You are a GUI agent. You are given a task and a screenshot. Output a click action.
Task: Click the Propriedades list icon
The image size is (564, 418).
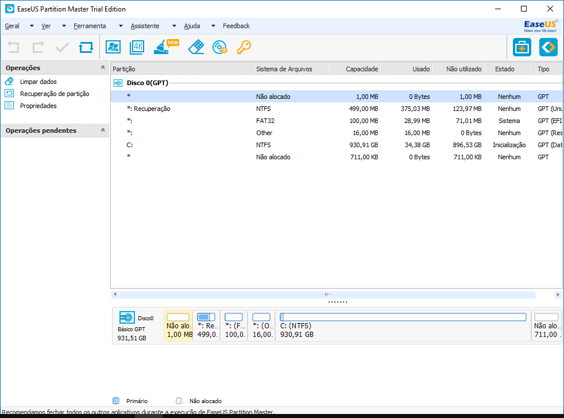[9, 105]
